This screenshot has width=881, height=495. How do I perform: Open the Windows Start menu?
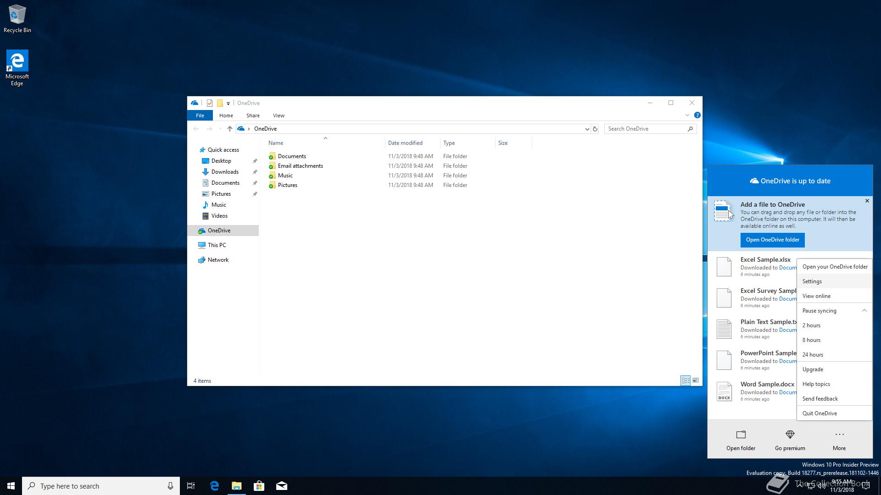[x=11, y=486]
